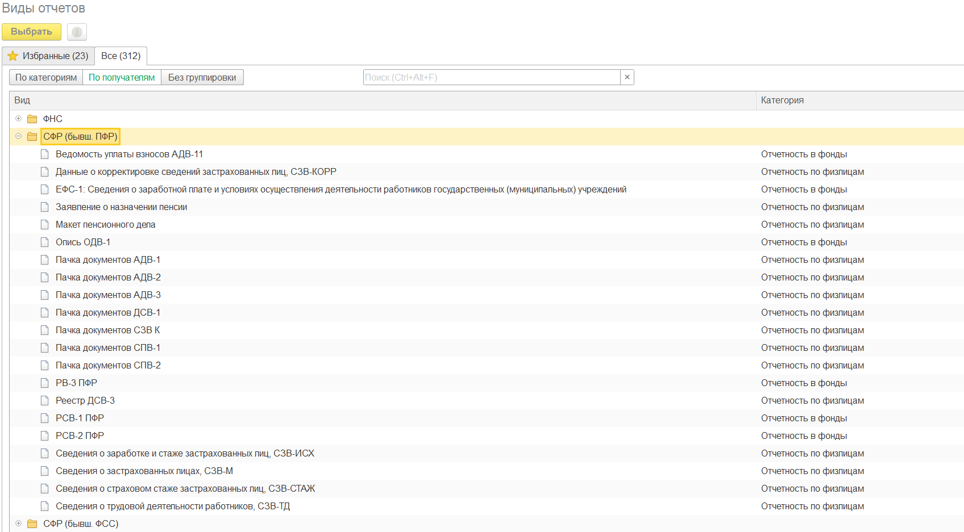Select Заявление о назначении пенсии
964x532 pixels.
coord(122,207)
